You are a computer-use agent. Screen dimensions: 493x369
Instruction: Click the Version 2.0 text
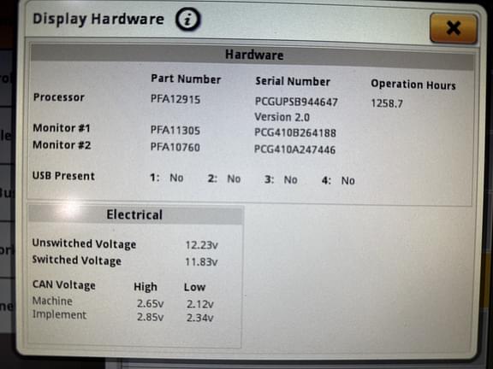[282, 117]
